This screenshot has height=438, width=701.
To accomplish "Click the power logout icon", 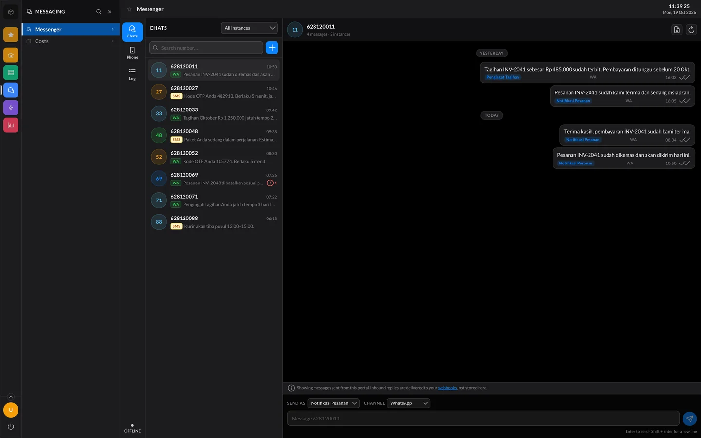I will coord(11,427).
